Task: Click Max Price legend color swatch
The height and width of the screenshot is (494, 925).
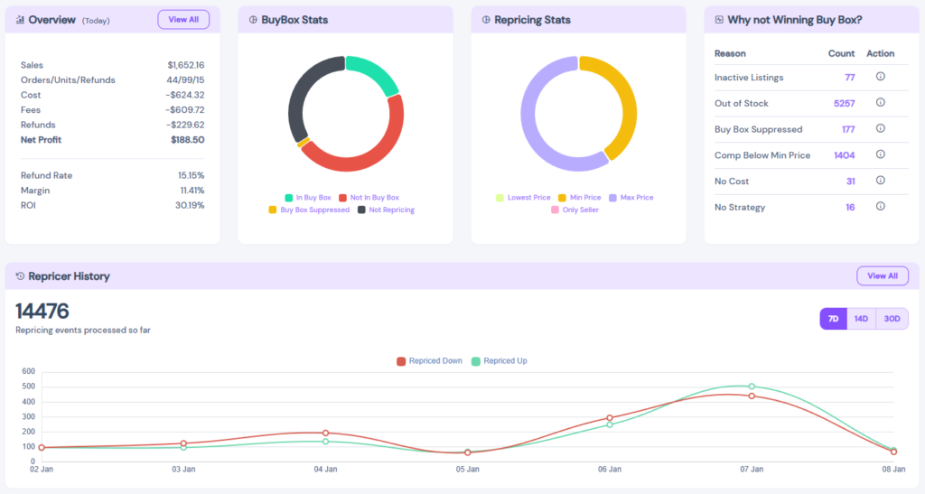Action: tap(613, 198)
